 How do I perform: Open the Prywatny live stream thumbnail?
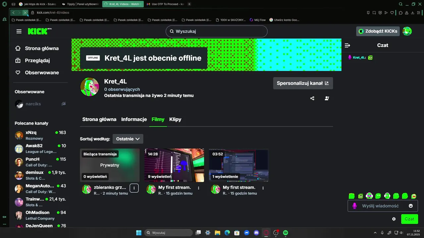click(110, 165)
